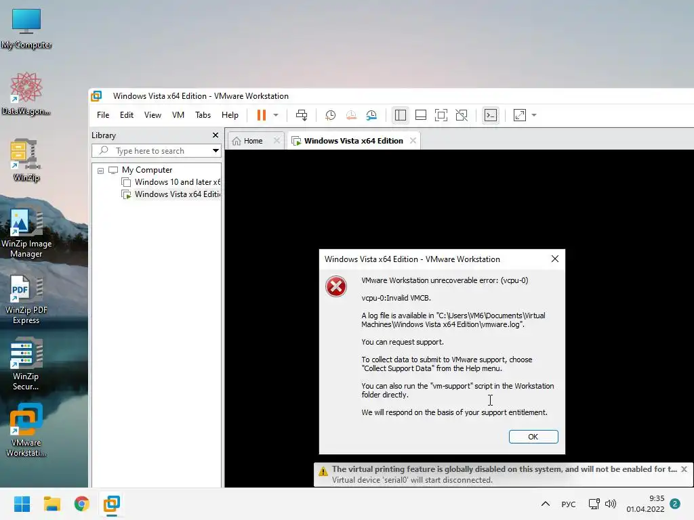This screenshot has height=520, width=694.
Task: Select Windows Vista x64 Edition in library
Action: (x=171, y=194)
